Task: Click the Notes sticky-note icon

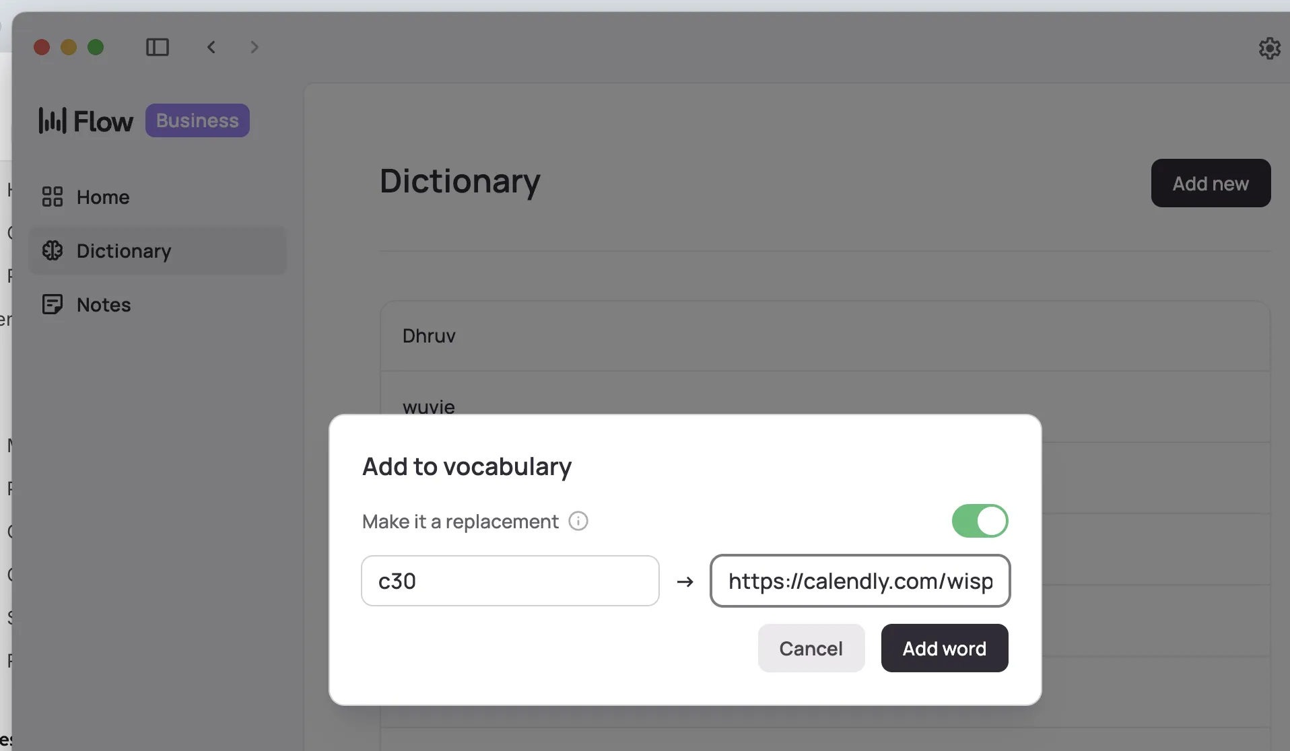Action: [53, 304]
